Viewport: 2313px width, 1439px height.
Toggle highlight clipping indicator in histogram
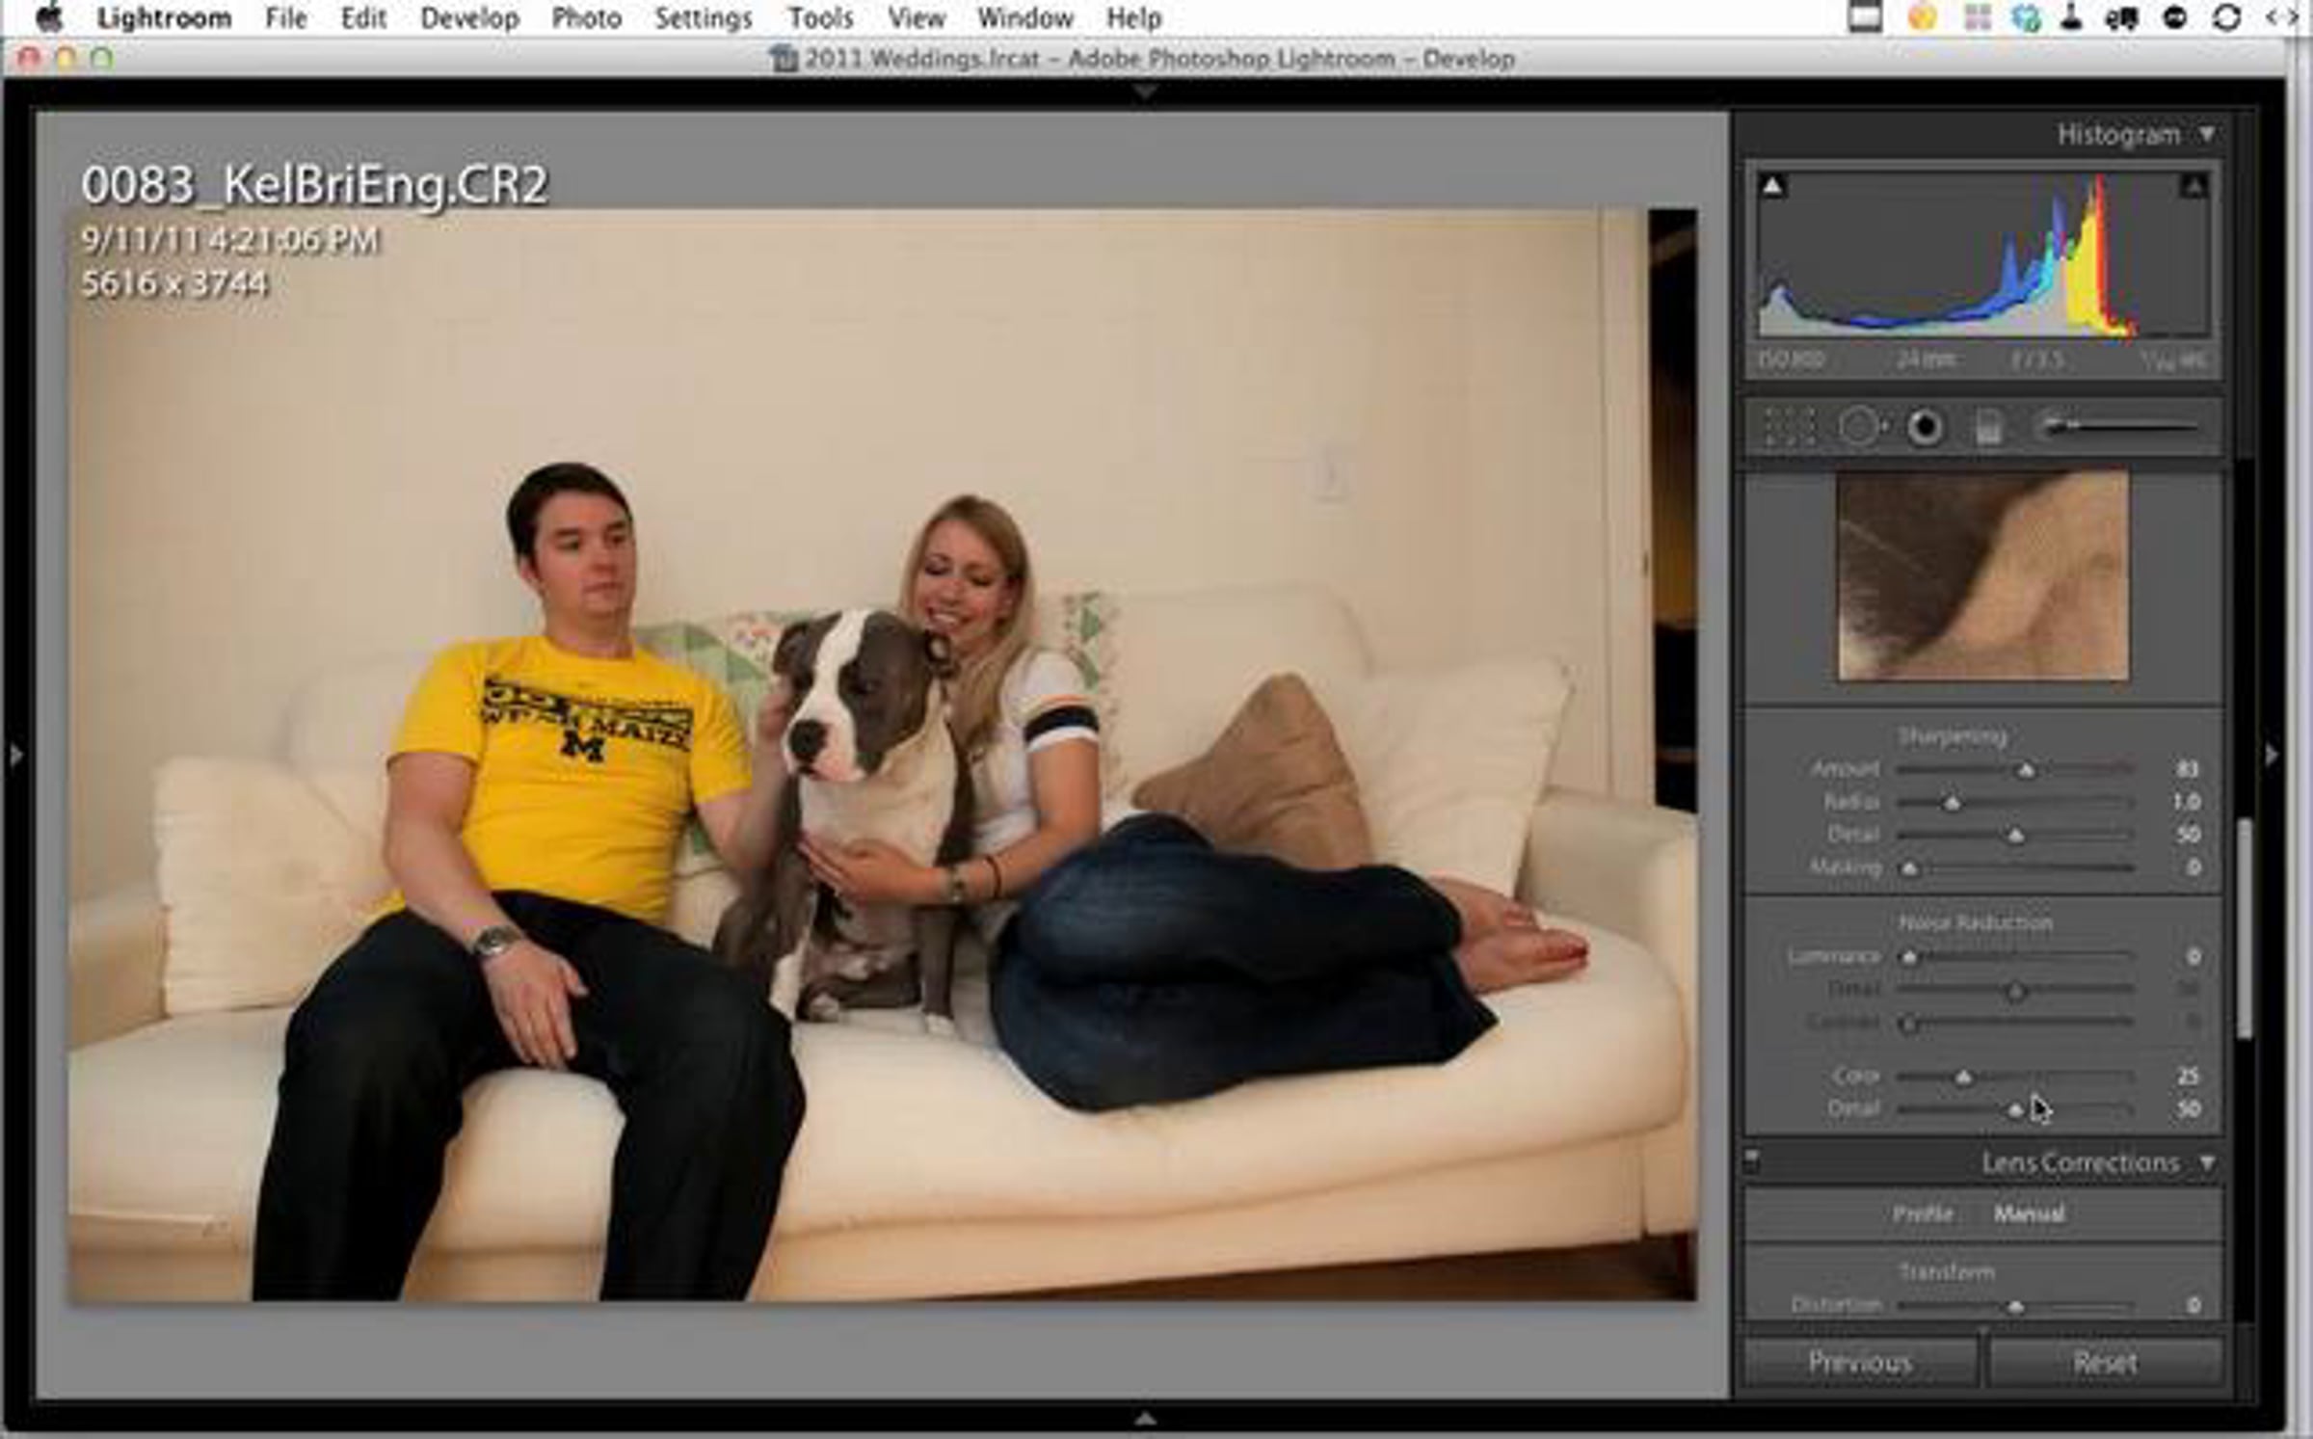(2194, 186)
